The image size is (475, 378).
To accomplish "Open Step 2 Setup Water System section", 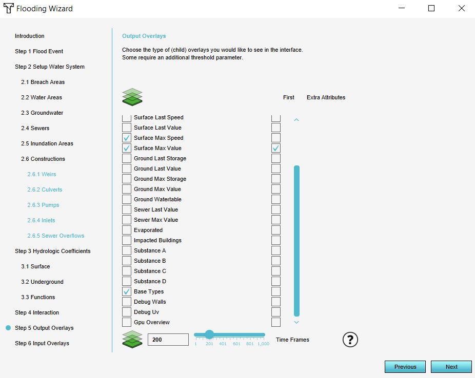I will 50,67.
